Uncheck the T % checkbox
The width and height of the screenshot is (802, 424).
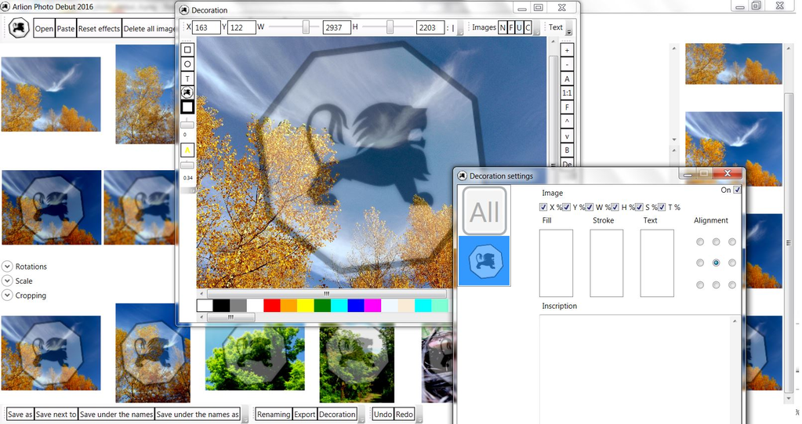[x=662, y=207]
